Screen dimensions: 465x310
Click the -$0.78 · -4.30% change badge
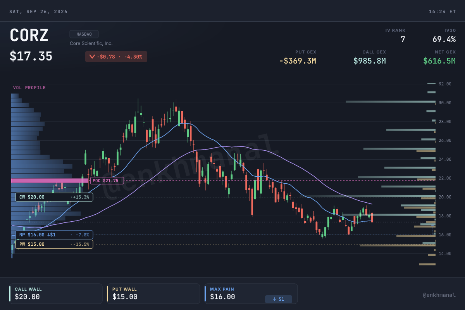(x=116, y=57)
